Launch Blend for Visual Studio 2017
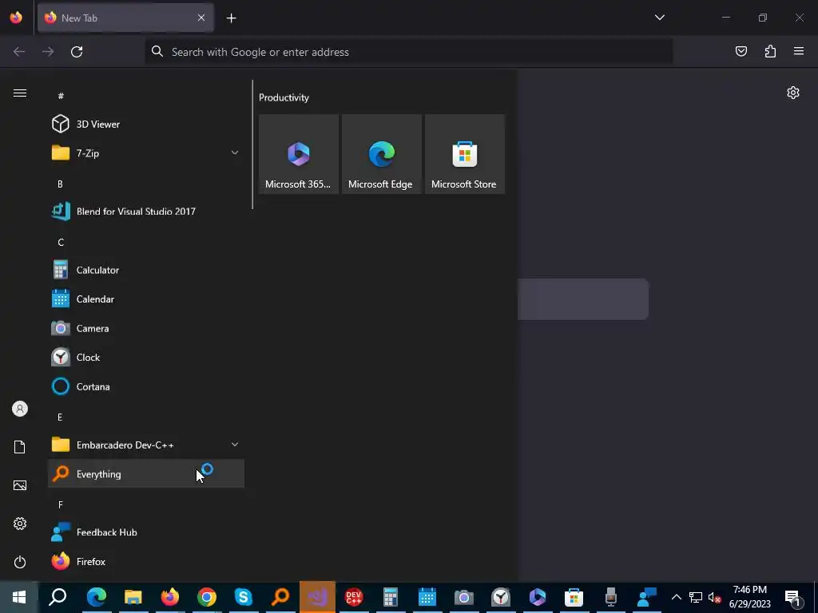Screen dimensions: 818x613 tap(145, 212)
